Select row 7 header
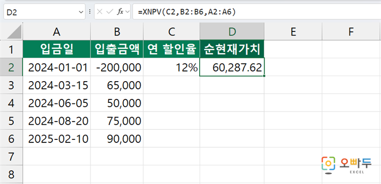This screenshot has width=381, height=184. tap(11, 156)
